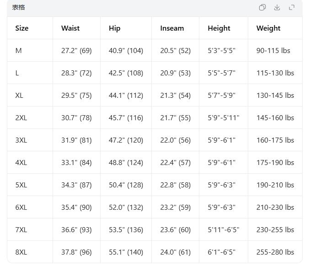Click the 2XL size cell
The height and width of the screenshot is (266, 310).
pyautogui.click(x=21, y=118)
